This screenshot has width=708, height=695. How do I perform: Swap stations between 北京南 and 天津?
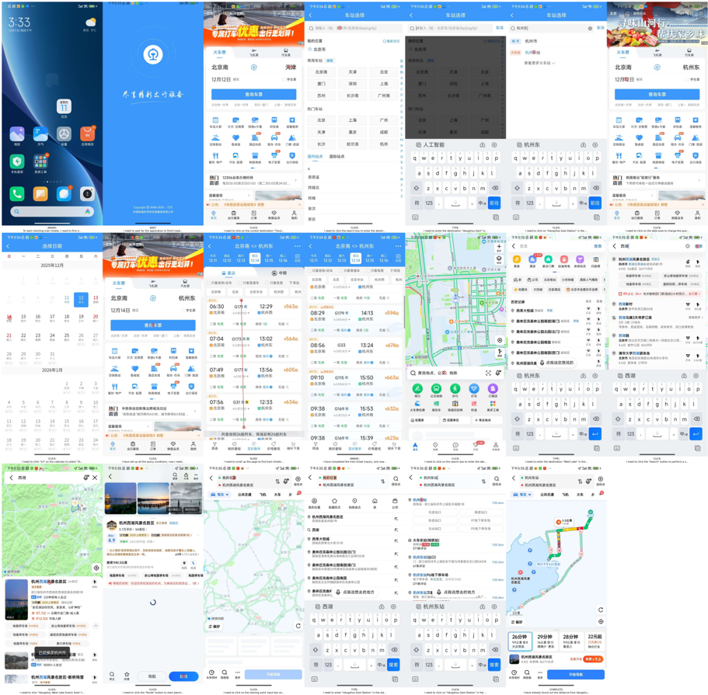[x=254, y=68]
